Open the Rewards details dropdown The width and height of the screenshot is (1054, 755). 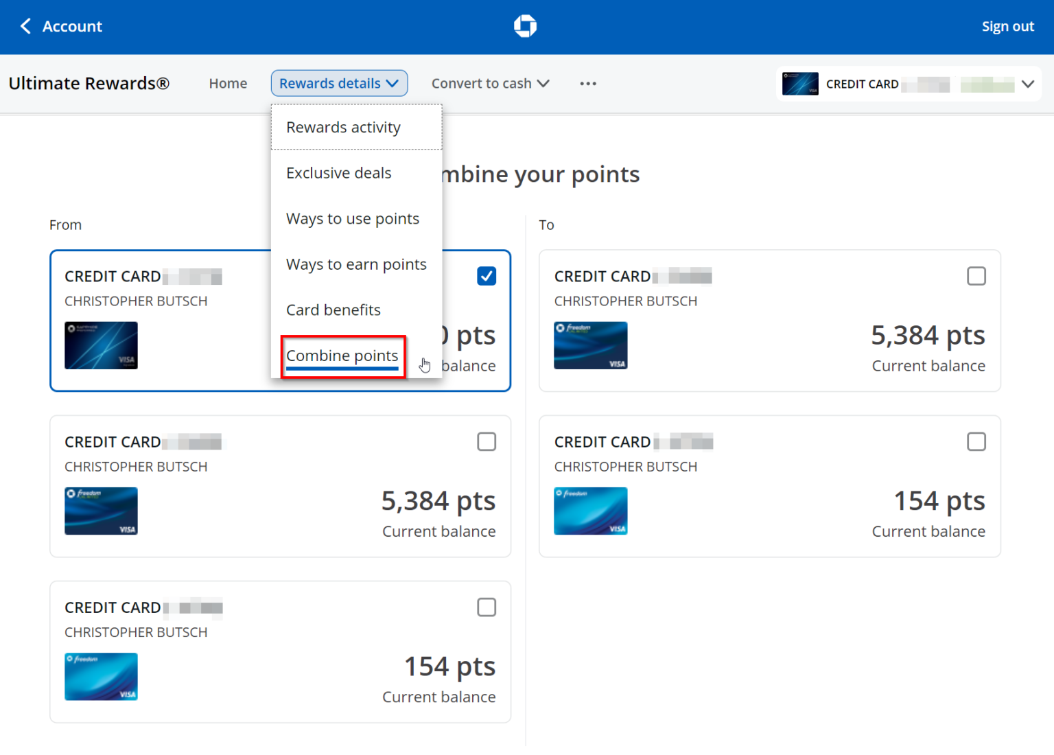point(339,83)
